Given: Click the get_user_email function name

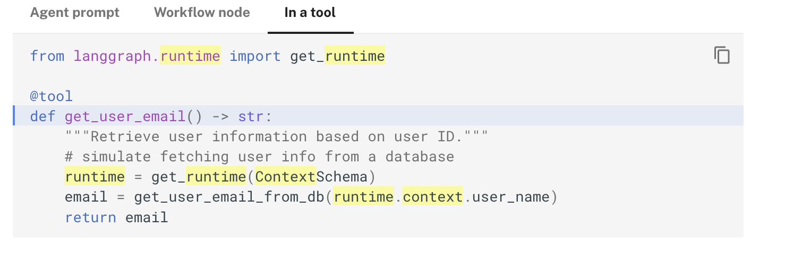Looking at the screenshot, I should (125, 116).
